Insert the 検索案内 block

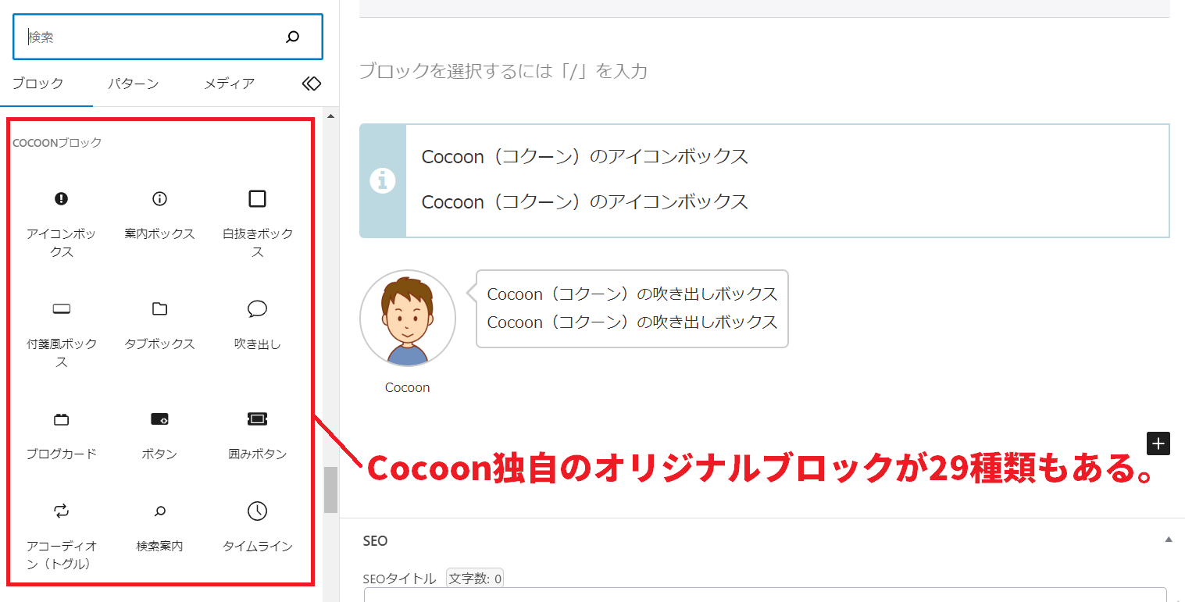[x=159, y=527]
